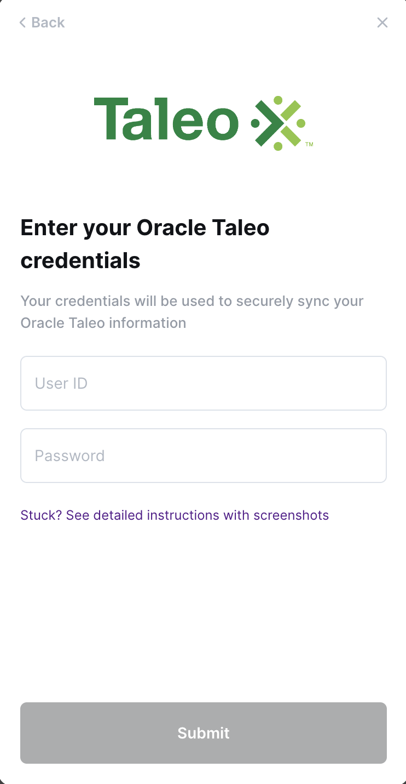Click the "Password" placeholder text
The height and width of the screenshot is (784, 406).
[69, 456]
